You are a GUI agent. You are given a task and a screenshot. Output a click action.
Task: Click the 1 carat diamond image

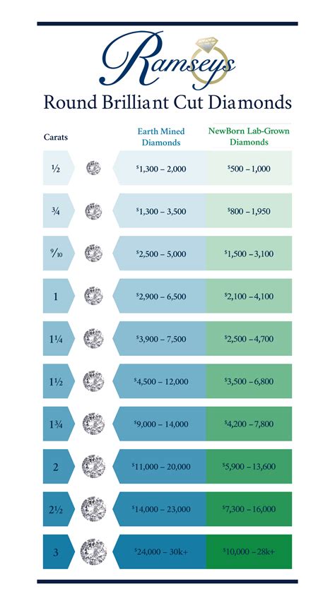point(93,296)
